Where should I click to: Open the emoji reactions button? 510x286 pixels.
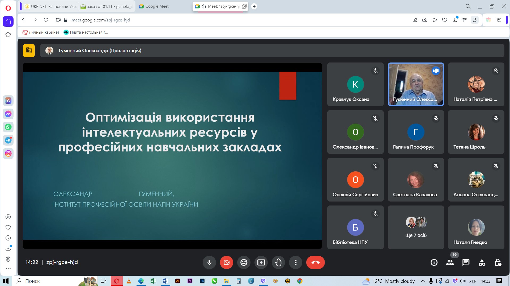point(244,262)
